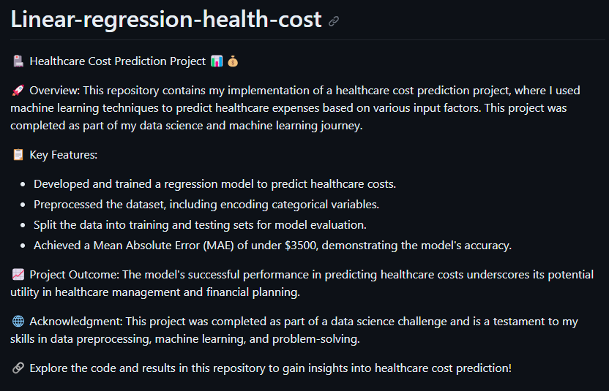The width and height of the screenshot is (609, 391).
Task: Click the rising chart emoji before Project Outcome
Action: click(x=18, y=275)
